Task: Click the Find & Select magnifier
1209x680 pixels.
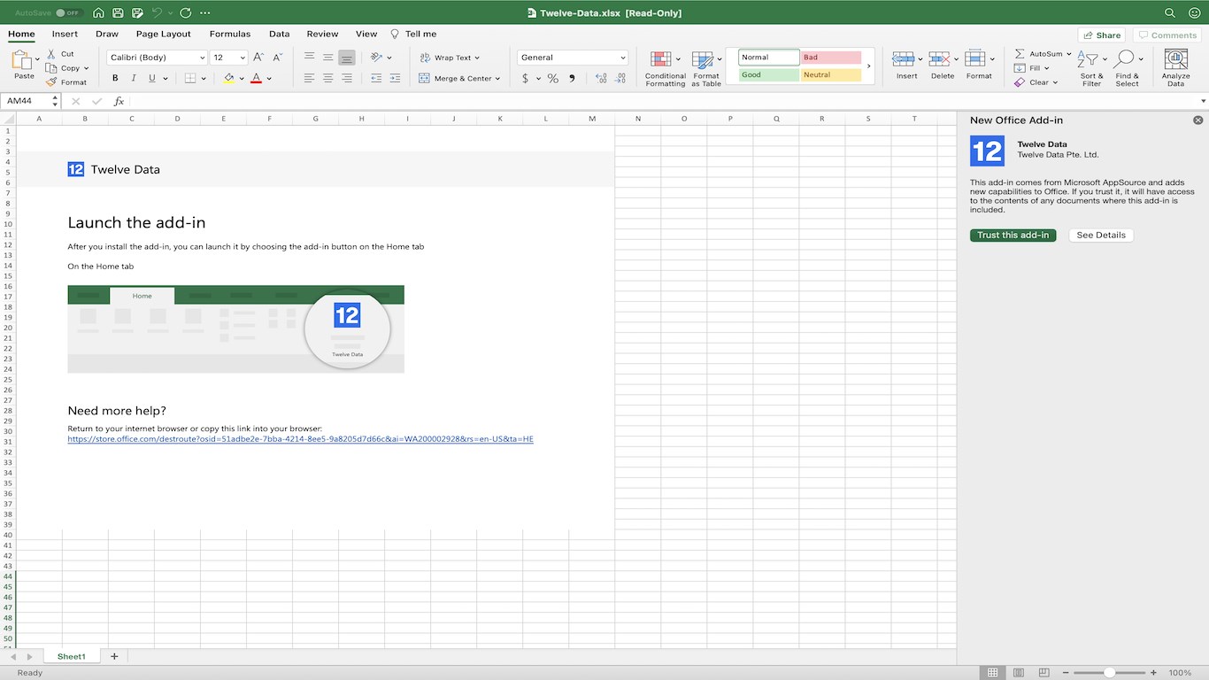Action: 1124,59
